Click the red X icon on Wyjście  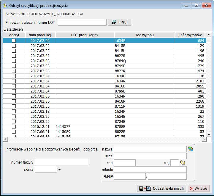192,189
